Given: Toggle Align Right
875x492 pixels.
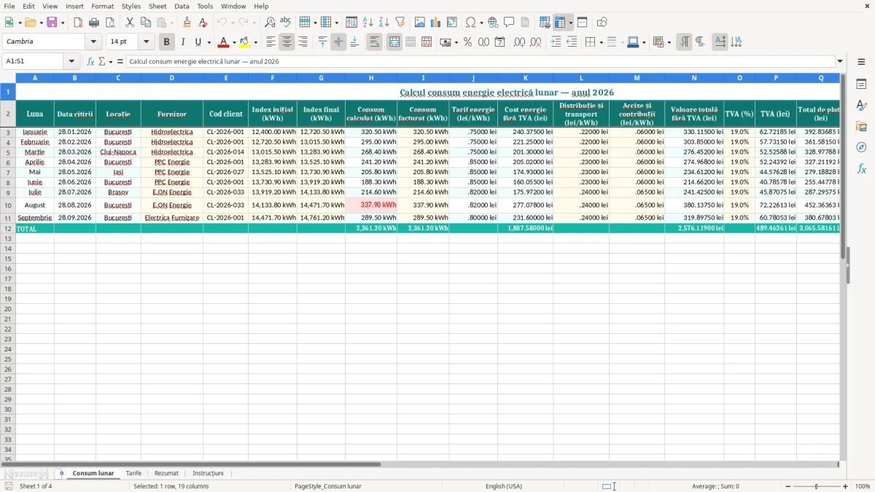Looking at the screenshot, I should click(303, 42).
